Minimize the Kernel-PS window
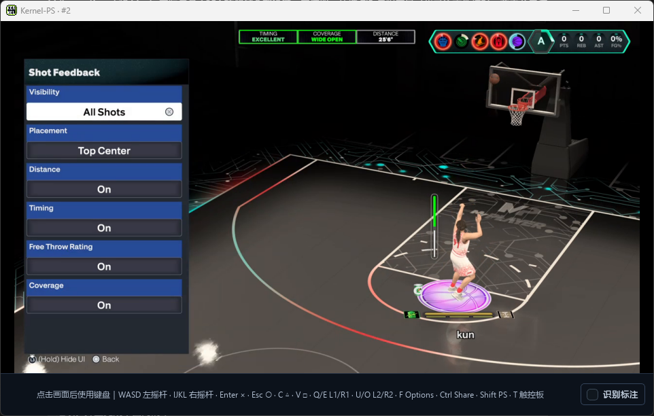 [x=576, y=10]
